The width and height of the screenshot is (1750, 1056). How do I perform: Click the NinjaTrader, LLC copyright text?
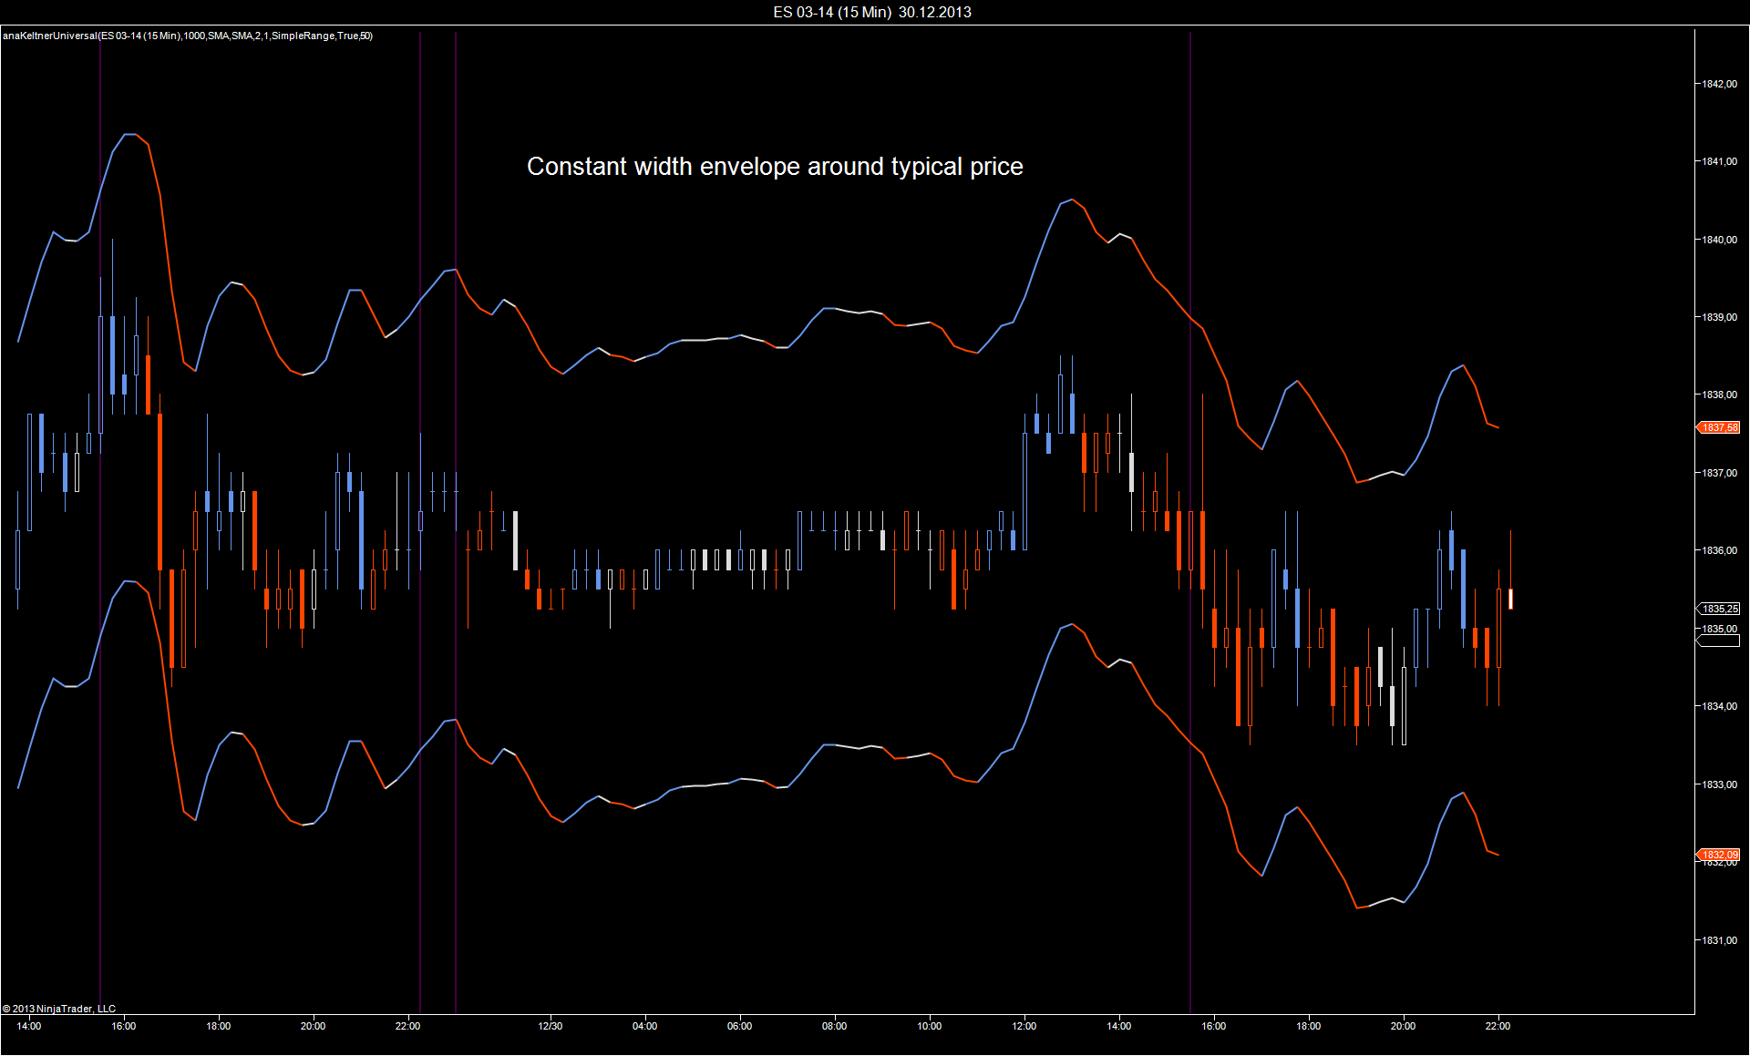click(x=59, y=1009)
